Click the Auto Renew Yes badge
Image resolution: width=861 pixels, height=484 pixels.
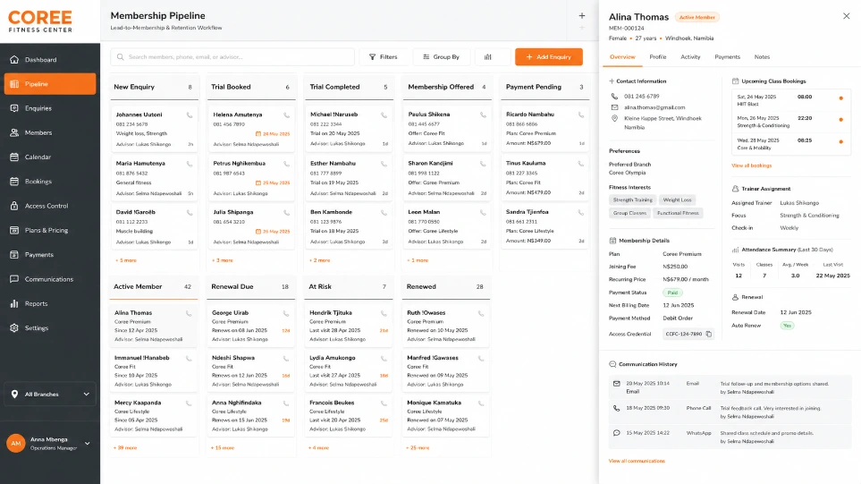click(x=787, y=326)
